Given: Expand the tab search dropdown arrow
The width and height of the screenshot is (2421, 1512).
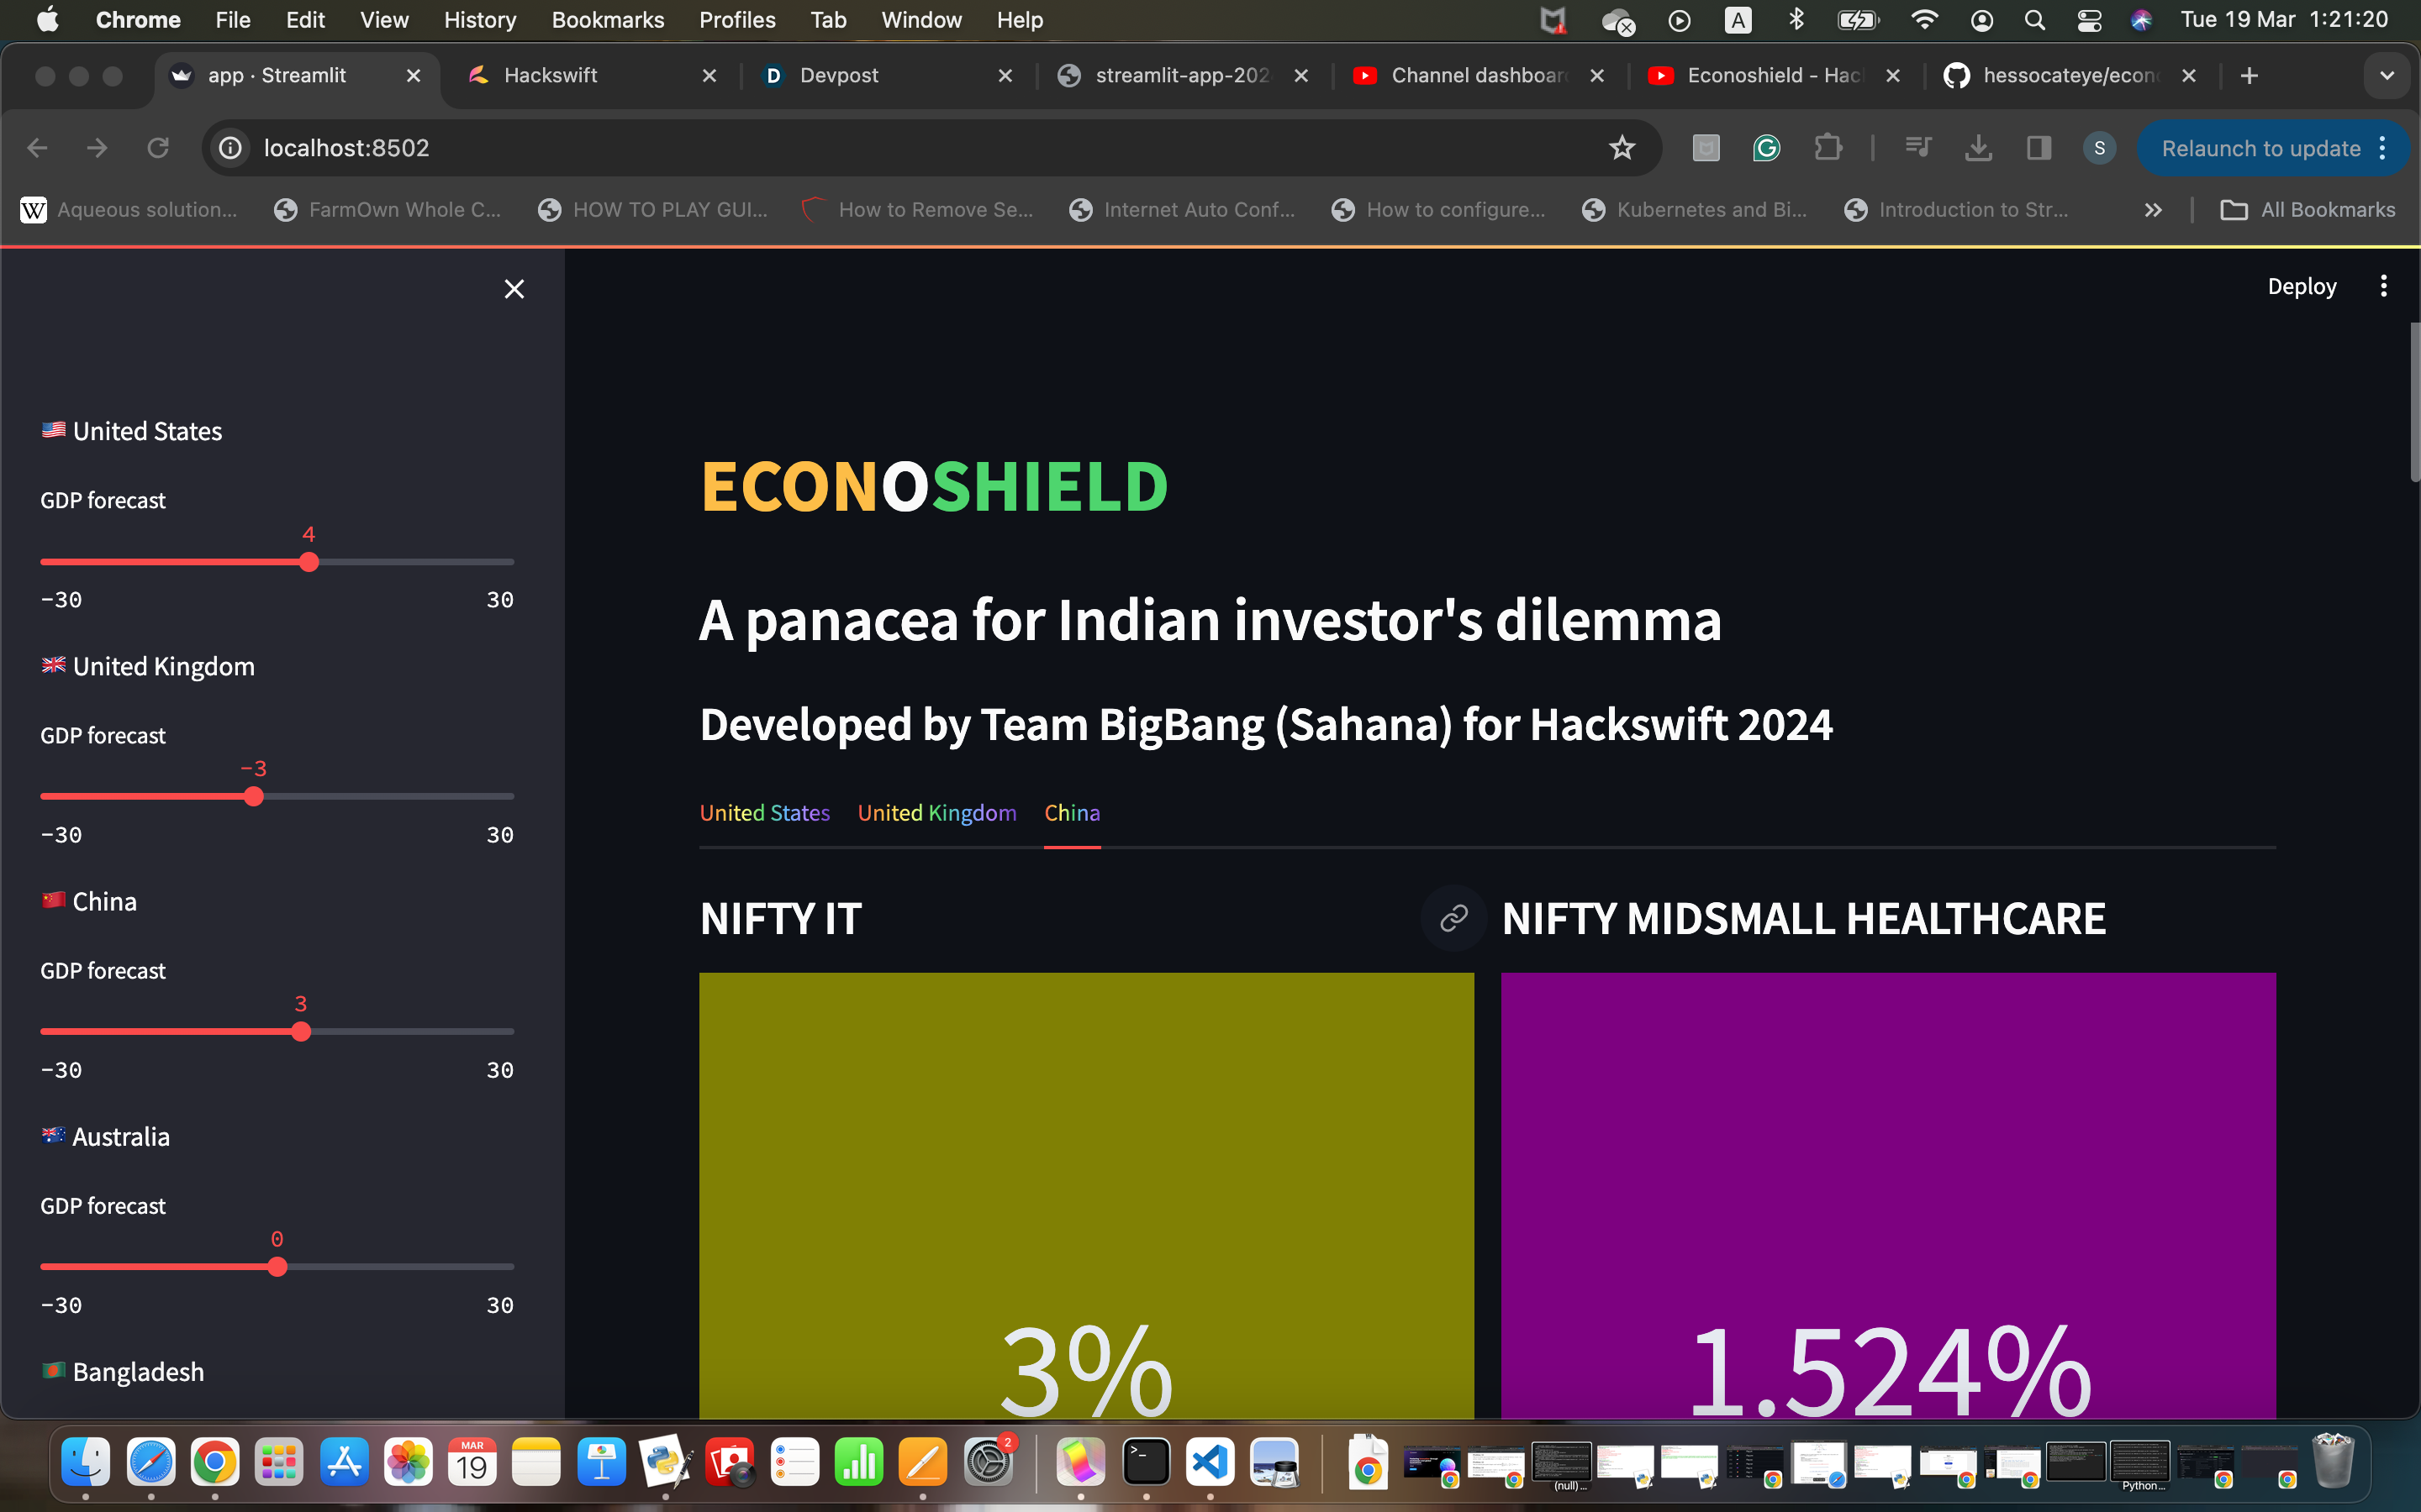Looking at the screenshot, I should pyautogui.click(x=2386, y=76).
